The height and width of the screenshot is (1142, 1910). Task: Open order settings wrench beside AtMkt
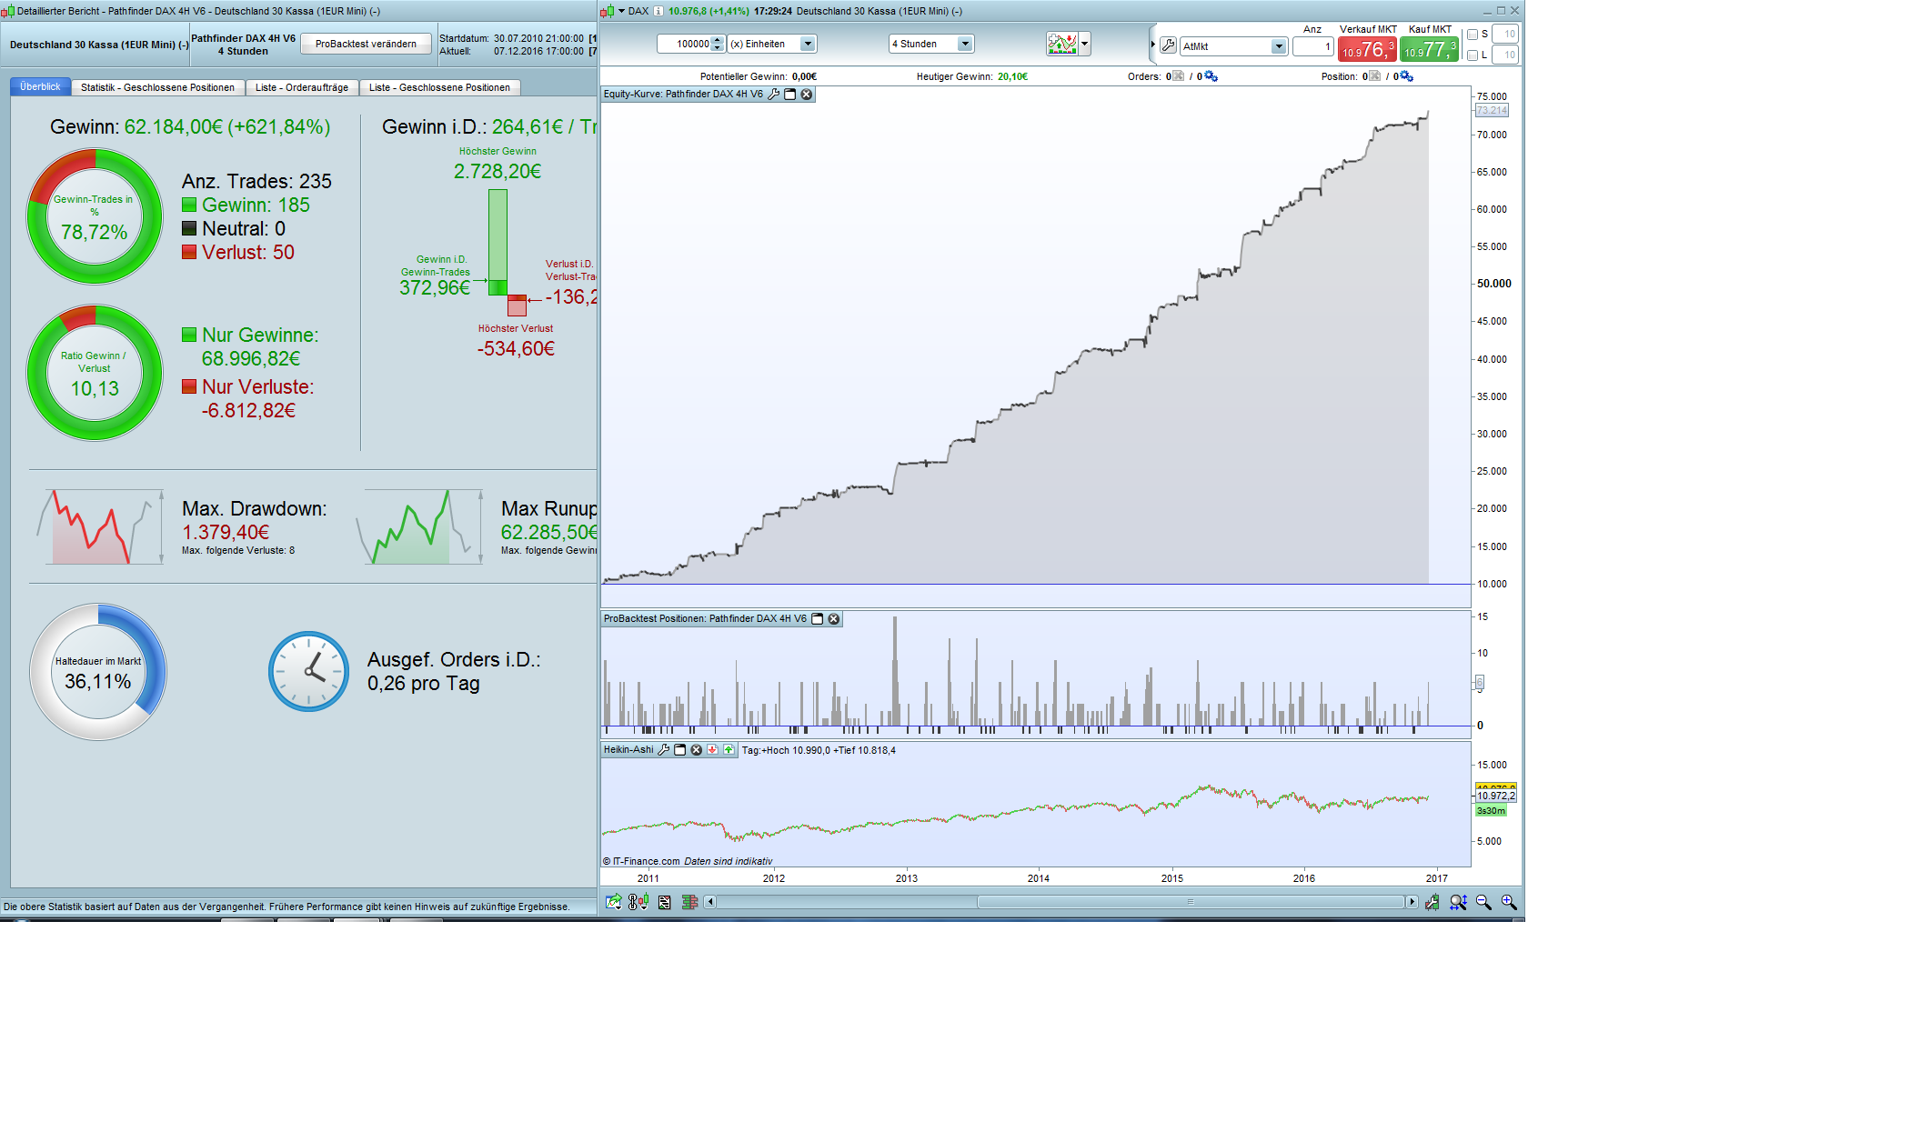[x=1169, y=45]
